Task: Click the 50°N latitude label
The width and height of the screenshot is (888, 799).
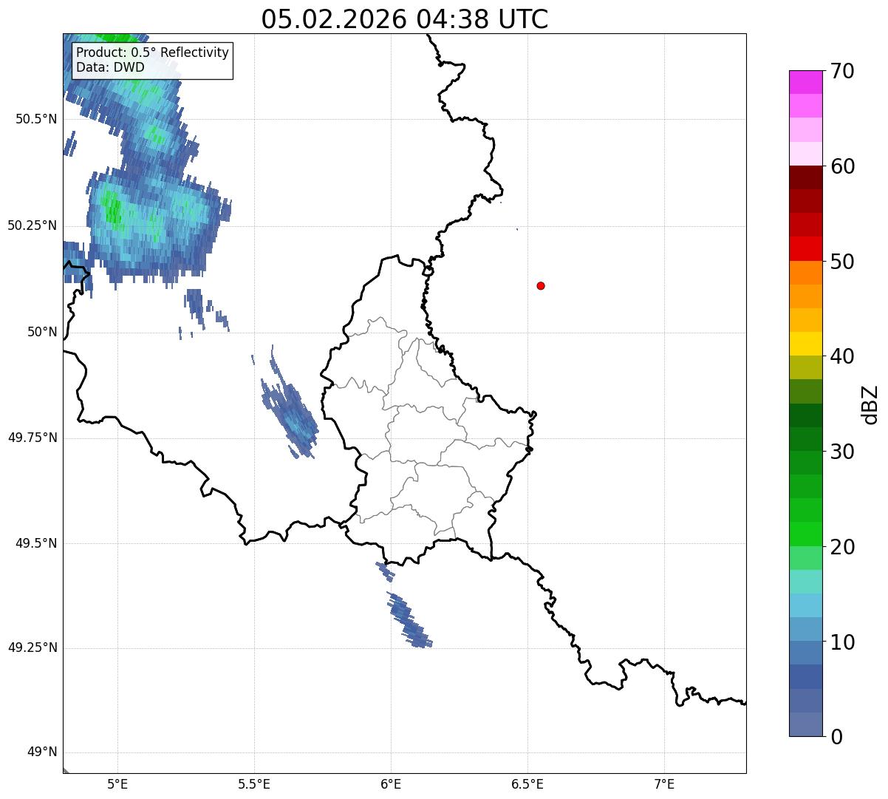Action: pos(42,332)
